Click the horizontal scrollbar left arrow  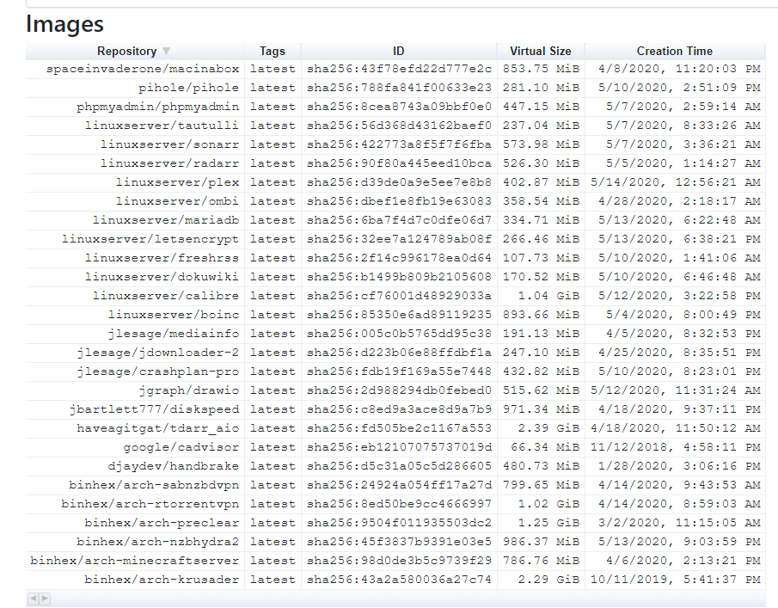coord(33,599)
